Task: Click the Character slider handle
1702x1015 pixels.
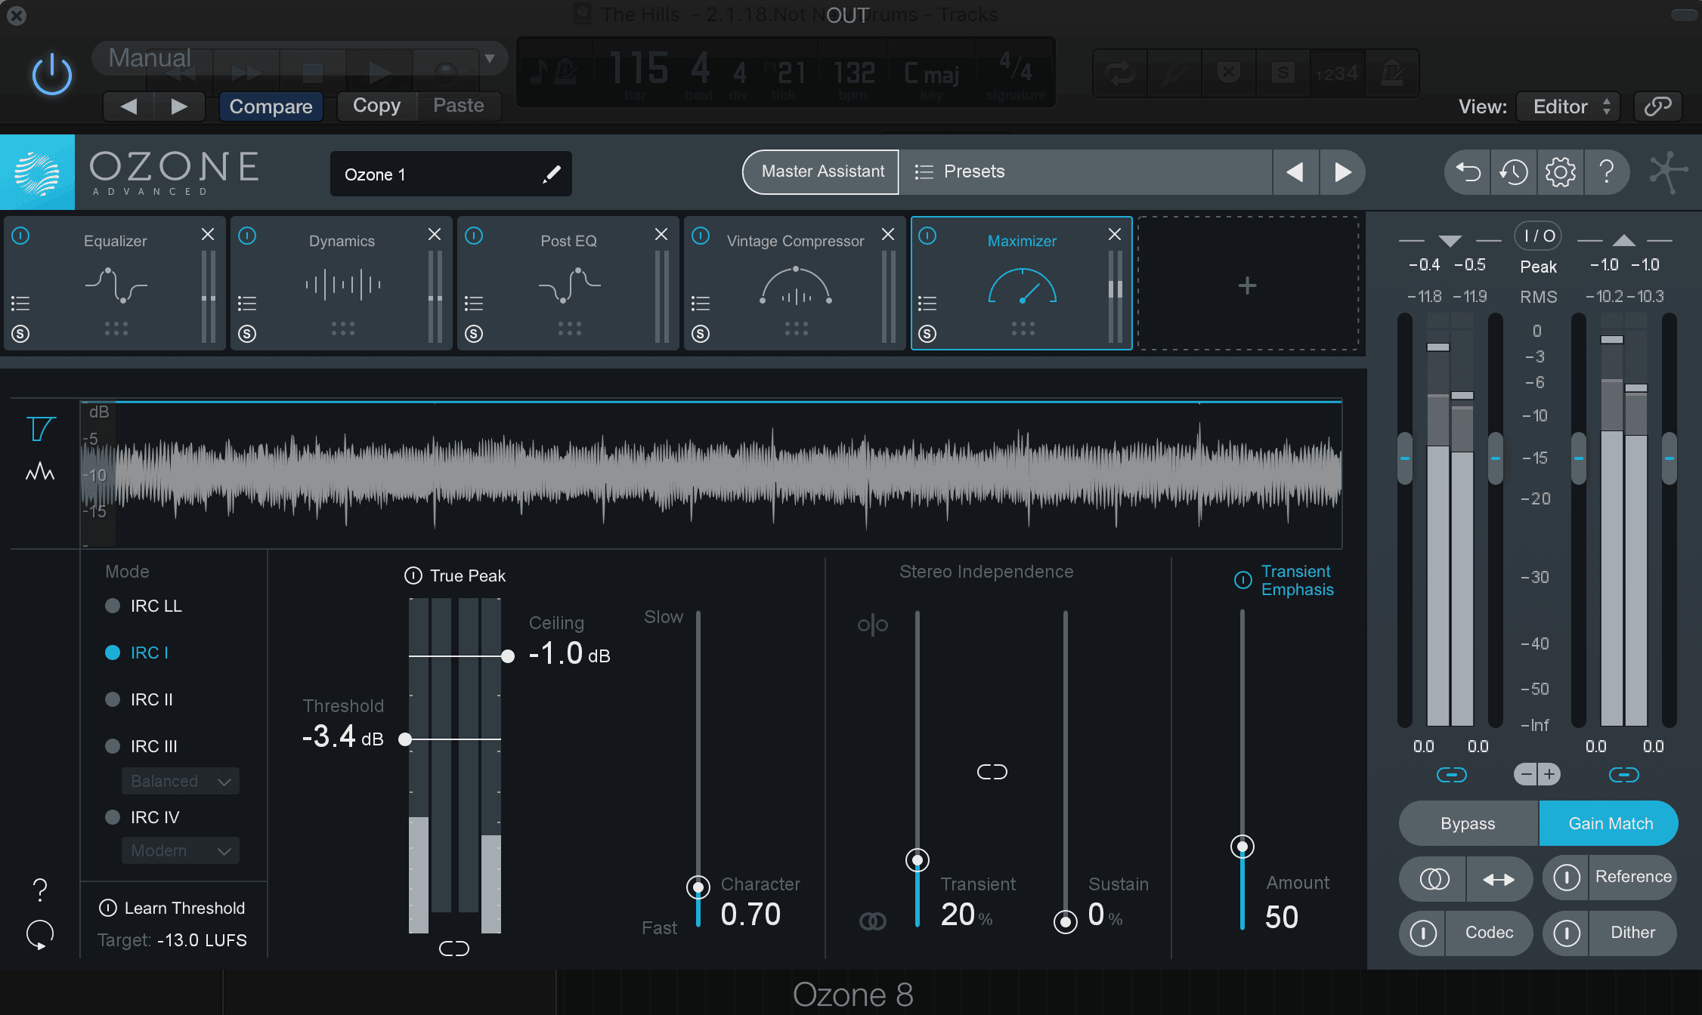Action: [698, 887]
